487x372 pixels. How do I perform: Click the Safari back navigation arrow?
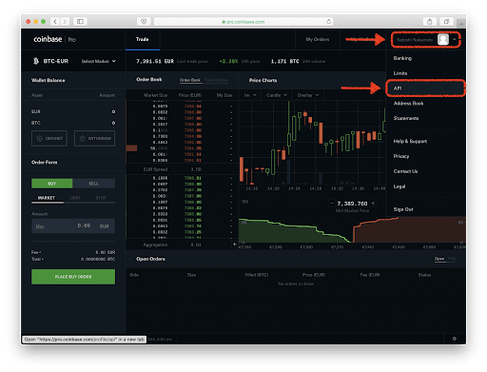55,22
